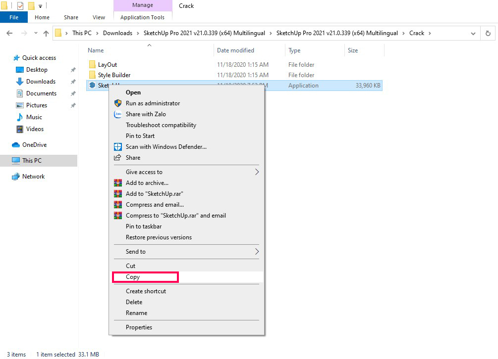Select Copy from the context menu
The height and width of the screenshot is (359, 498).
133,277
